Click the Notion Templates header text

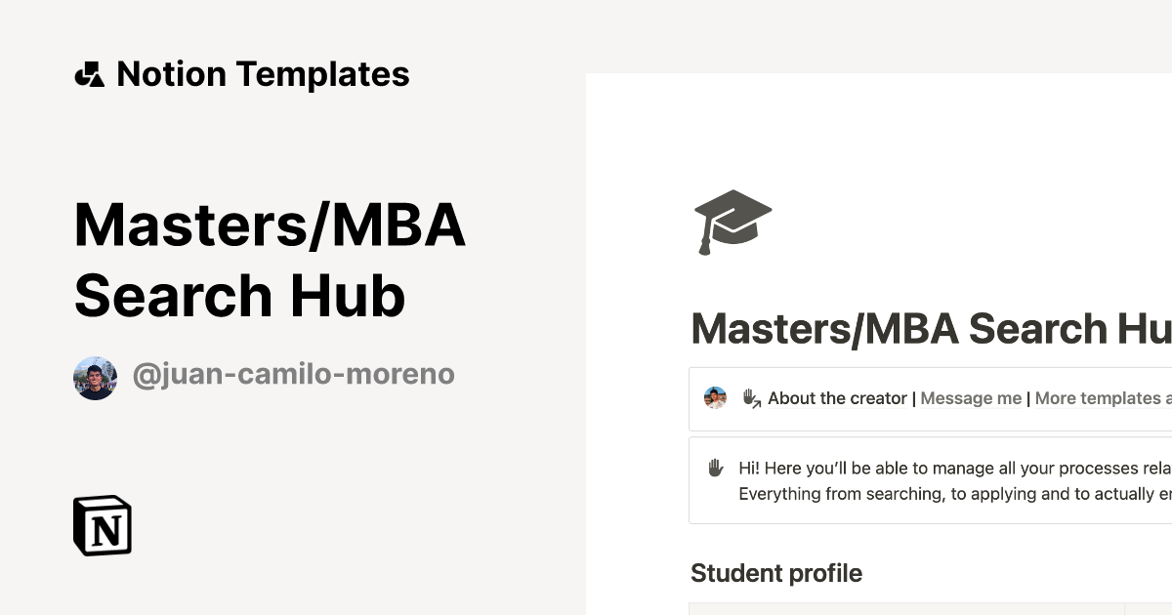[264, 73]
